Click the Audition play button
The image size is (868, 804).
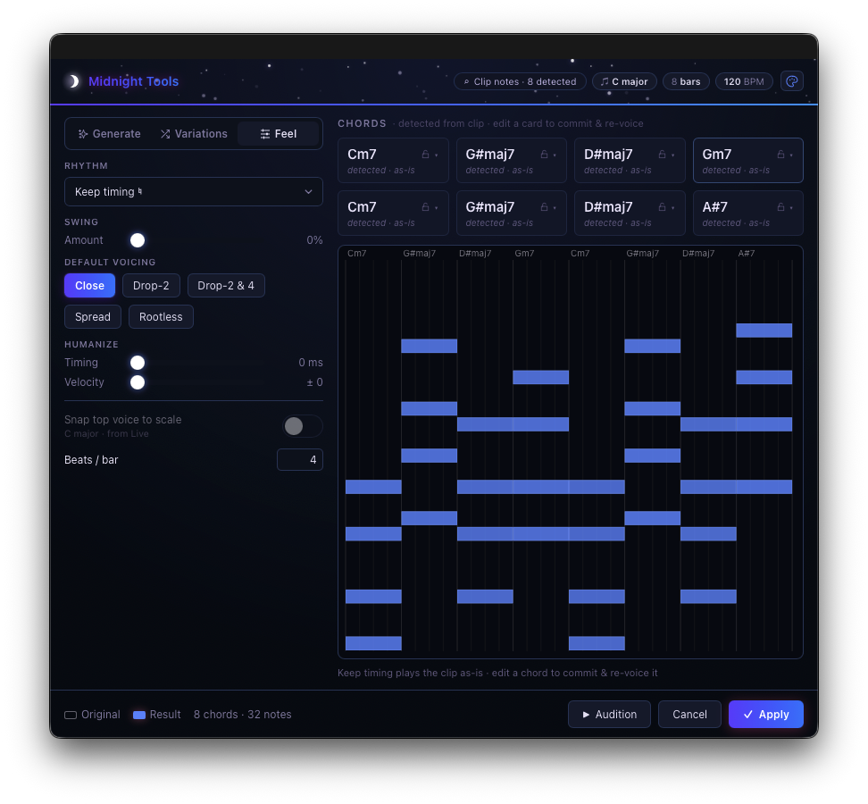(609, 715)
